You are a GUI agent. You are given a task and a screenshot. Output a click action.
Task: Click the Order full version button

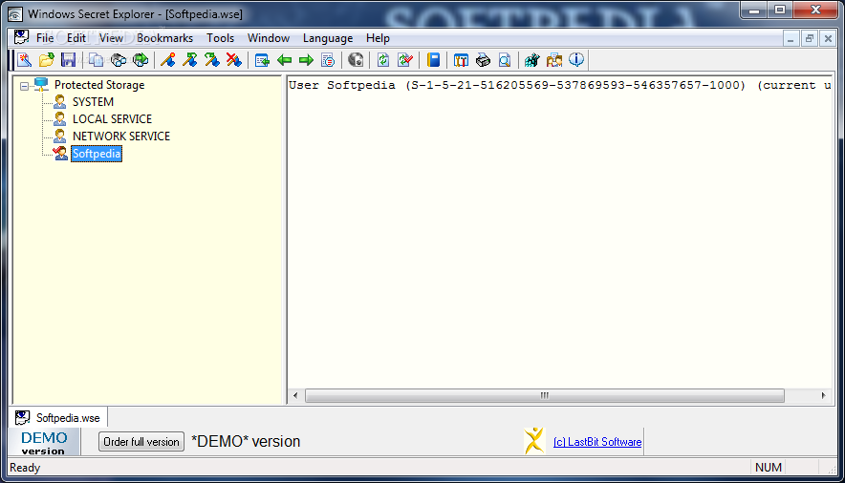click(x=141, y=442)
